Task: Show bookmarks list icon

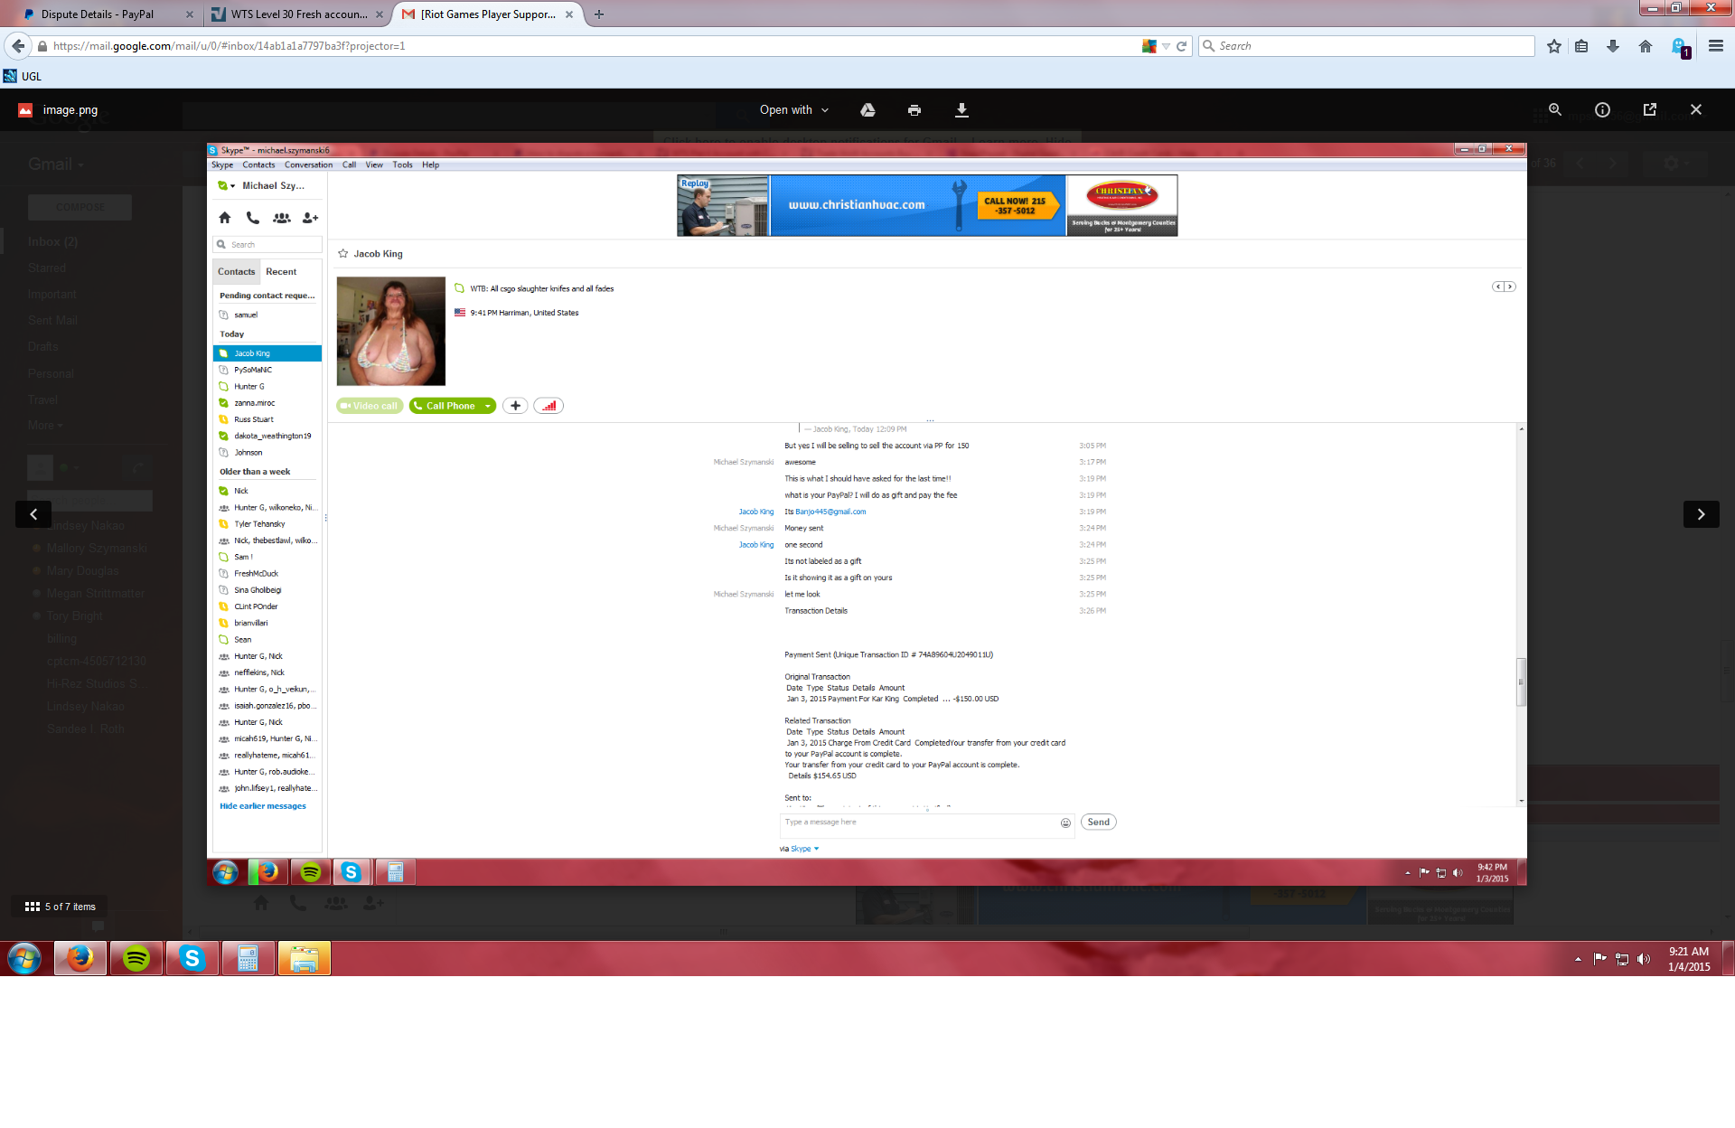Action: 1581,46
